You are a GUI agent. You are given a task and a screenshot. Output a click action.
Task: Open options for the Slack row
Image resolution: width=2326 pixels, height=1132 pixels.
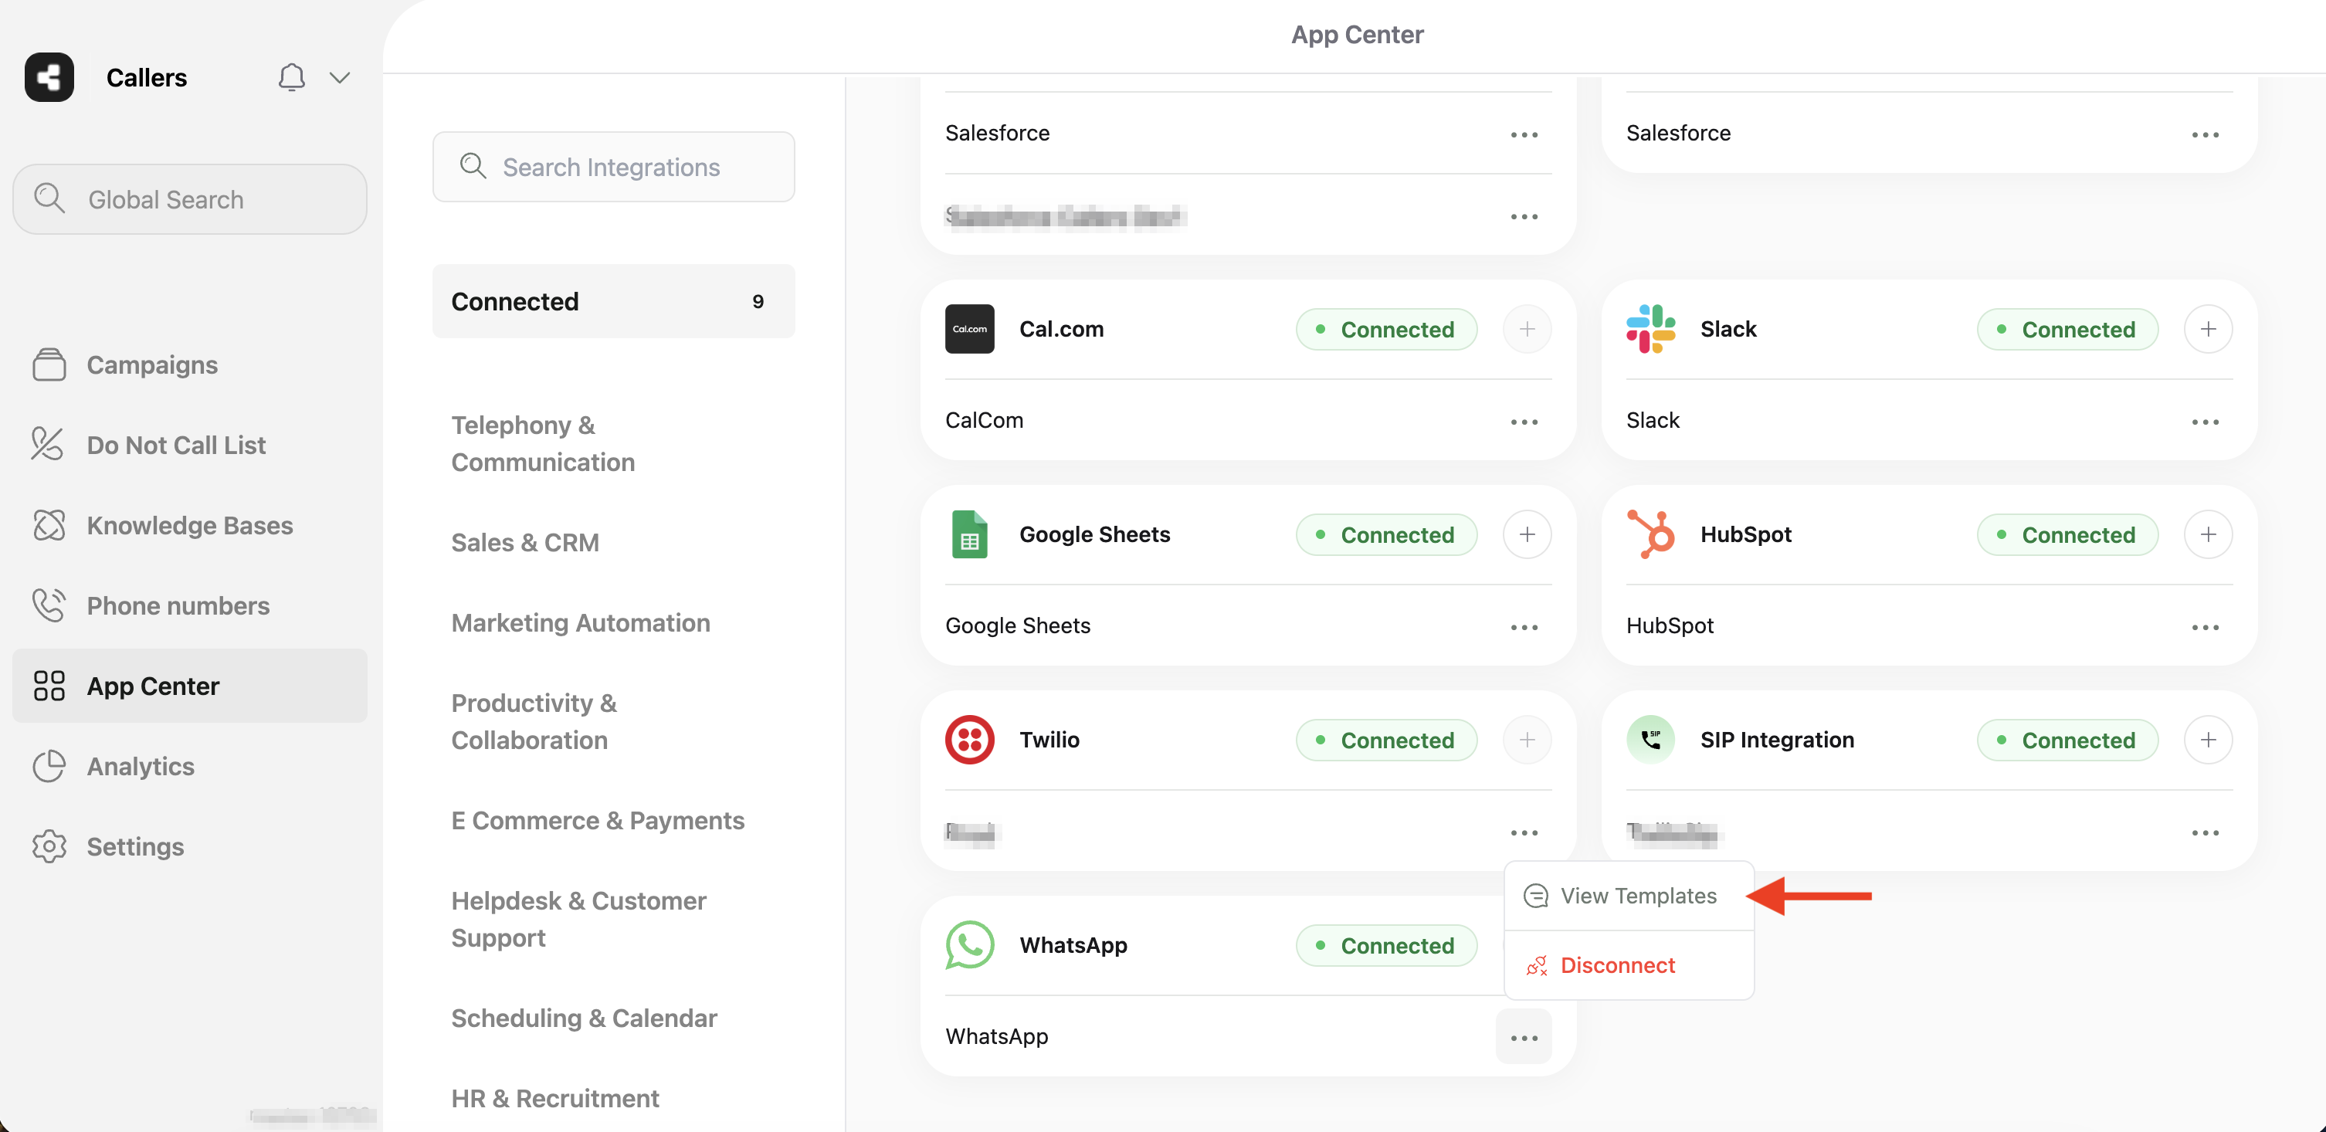tap(2205, 422)
